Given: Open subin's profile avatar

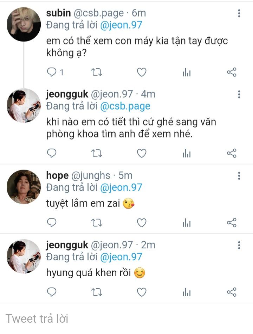Looking at the screenshot, I should 24,24.
